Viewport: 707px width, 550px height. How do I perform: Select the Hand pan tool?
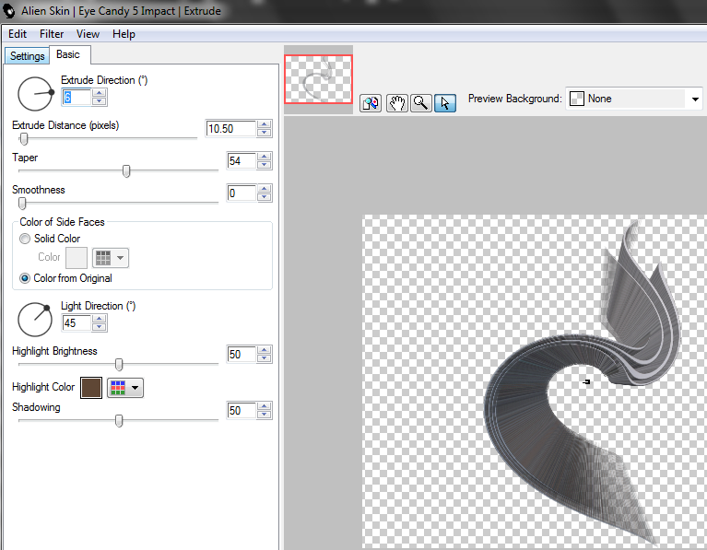pyautogui.click(x=397, y=102)
